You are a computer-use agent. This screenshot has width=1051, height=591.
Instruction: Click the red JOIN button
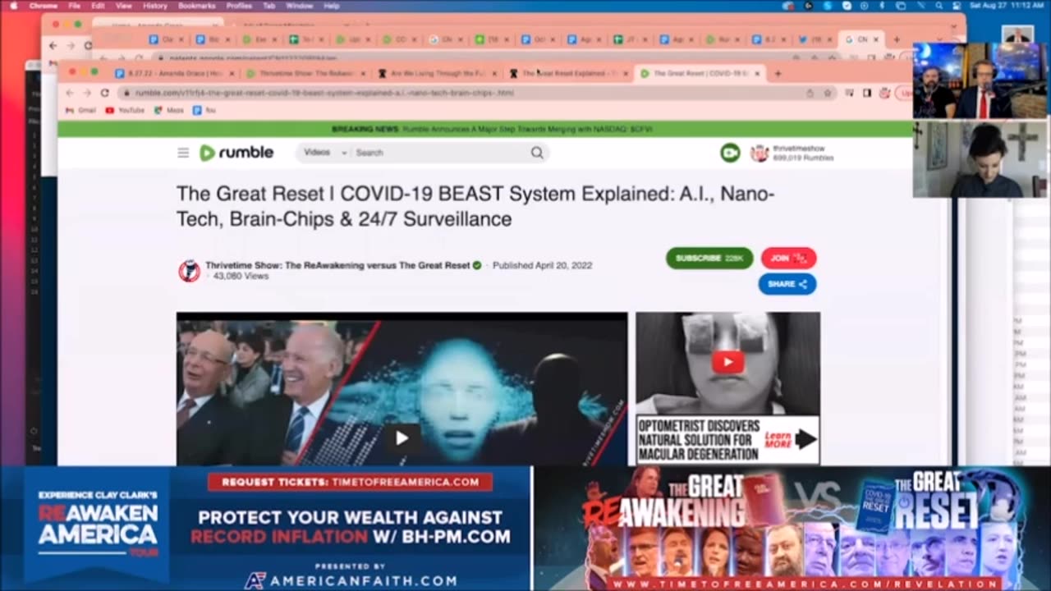[788, 258]
